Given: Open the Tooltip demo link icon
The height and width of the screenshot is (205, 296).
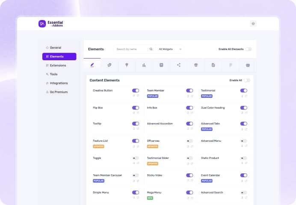Looking at the screenshot, I should (138, 129).
